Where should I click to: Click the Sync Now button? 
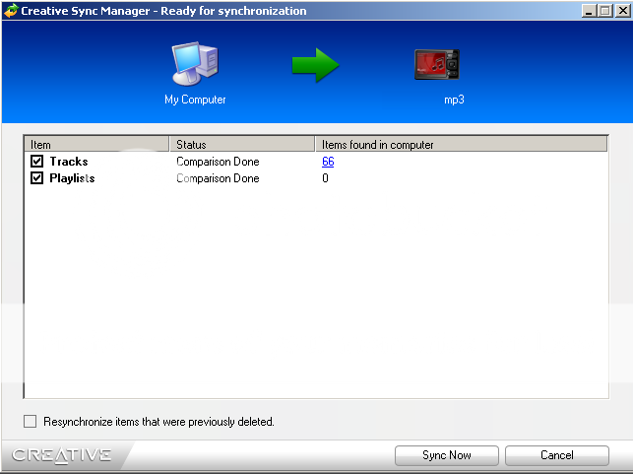[x=447, y=455]
